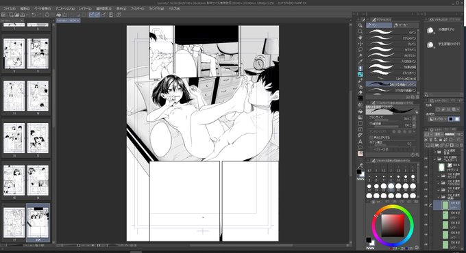Image resolution: width=466 pixels, height=253 pixels.
Task: Collapse the 線画 layer folder above selected layer
Action: pos(439,197)
